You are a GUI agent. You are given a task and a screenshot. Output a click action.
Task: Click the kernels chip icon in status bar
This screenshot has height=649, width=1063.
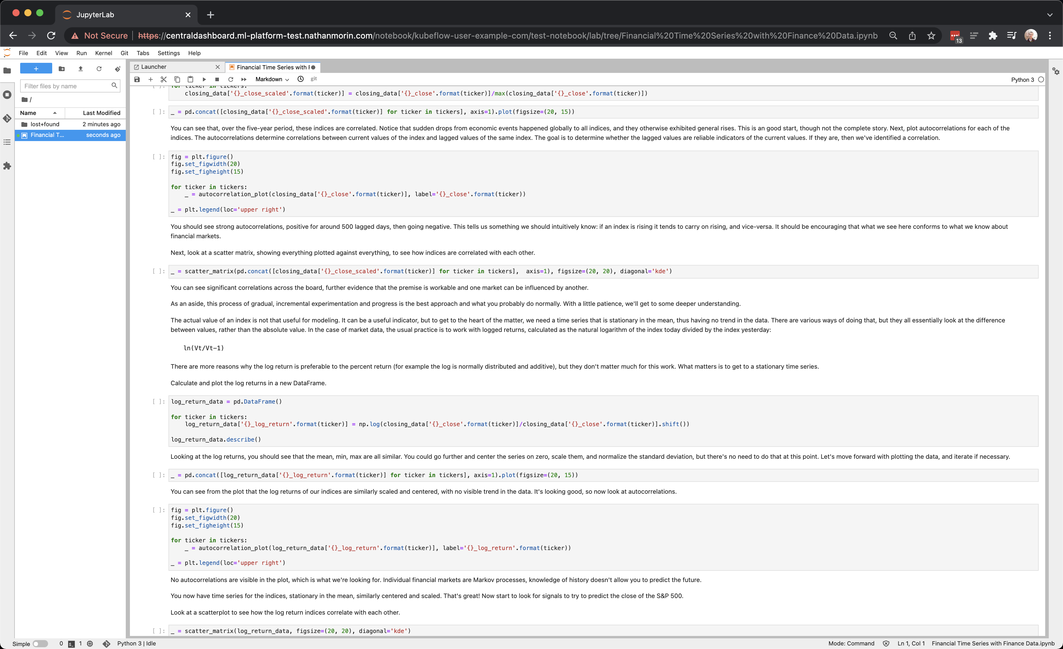(x=90, y=643)
